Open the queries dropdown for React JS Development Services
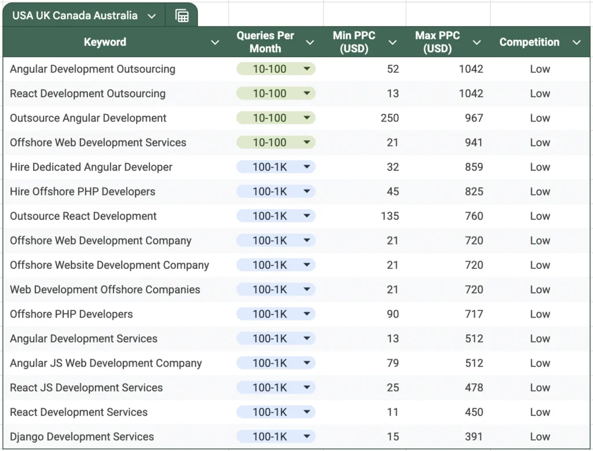 (x=306, y=387)
